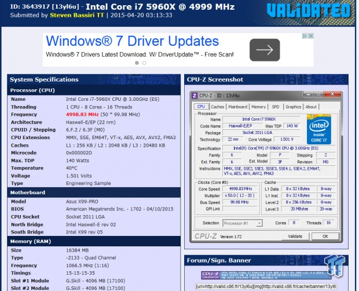Open the Graphics tab
The height and width of the screenshot is (291, 359).
pyautogui.click(x=294, y=107)
